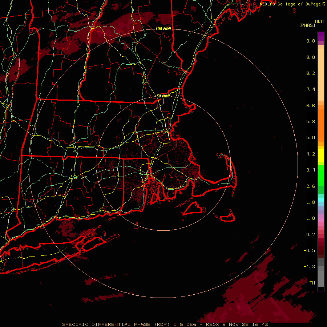Click the 1.0 legend value
This screenshot has width=327, height=327.
coord(311,218)
